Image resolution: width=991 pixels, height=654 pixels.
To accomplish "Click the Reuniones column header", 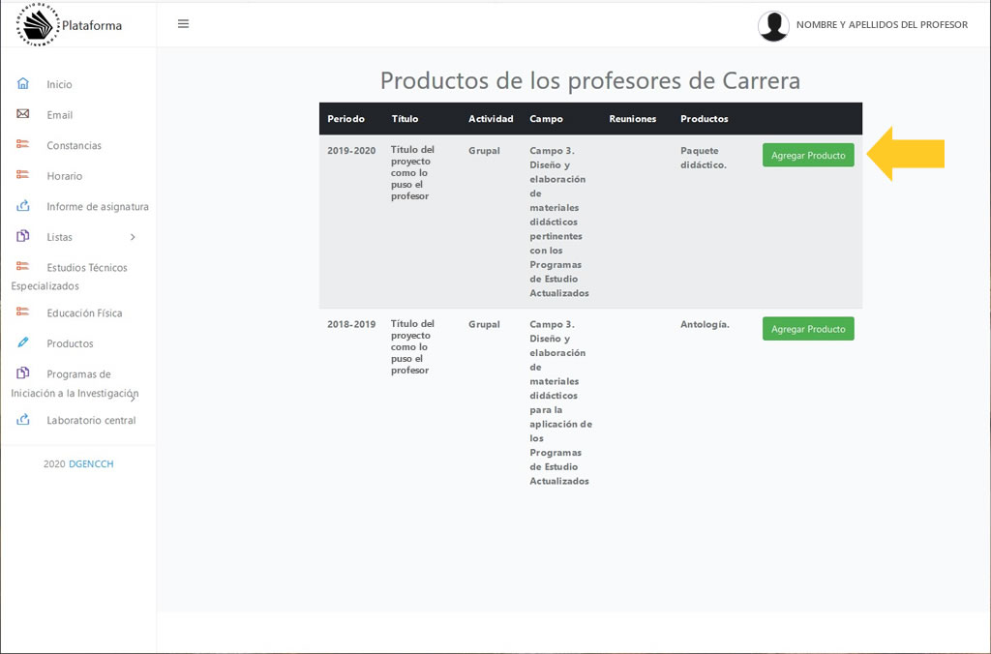I will [x=633, y=119].
